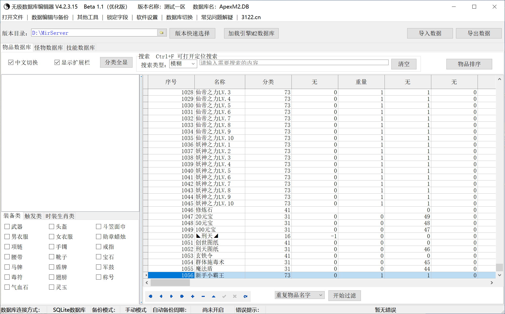Go to previous record in navigator

(161, 296)
